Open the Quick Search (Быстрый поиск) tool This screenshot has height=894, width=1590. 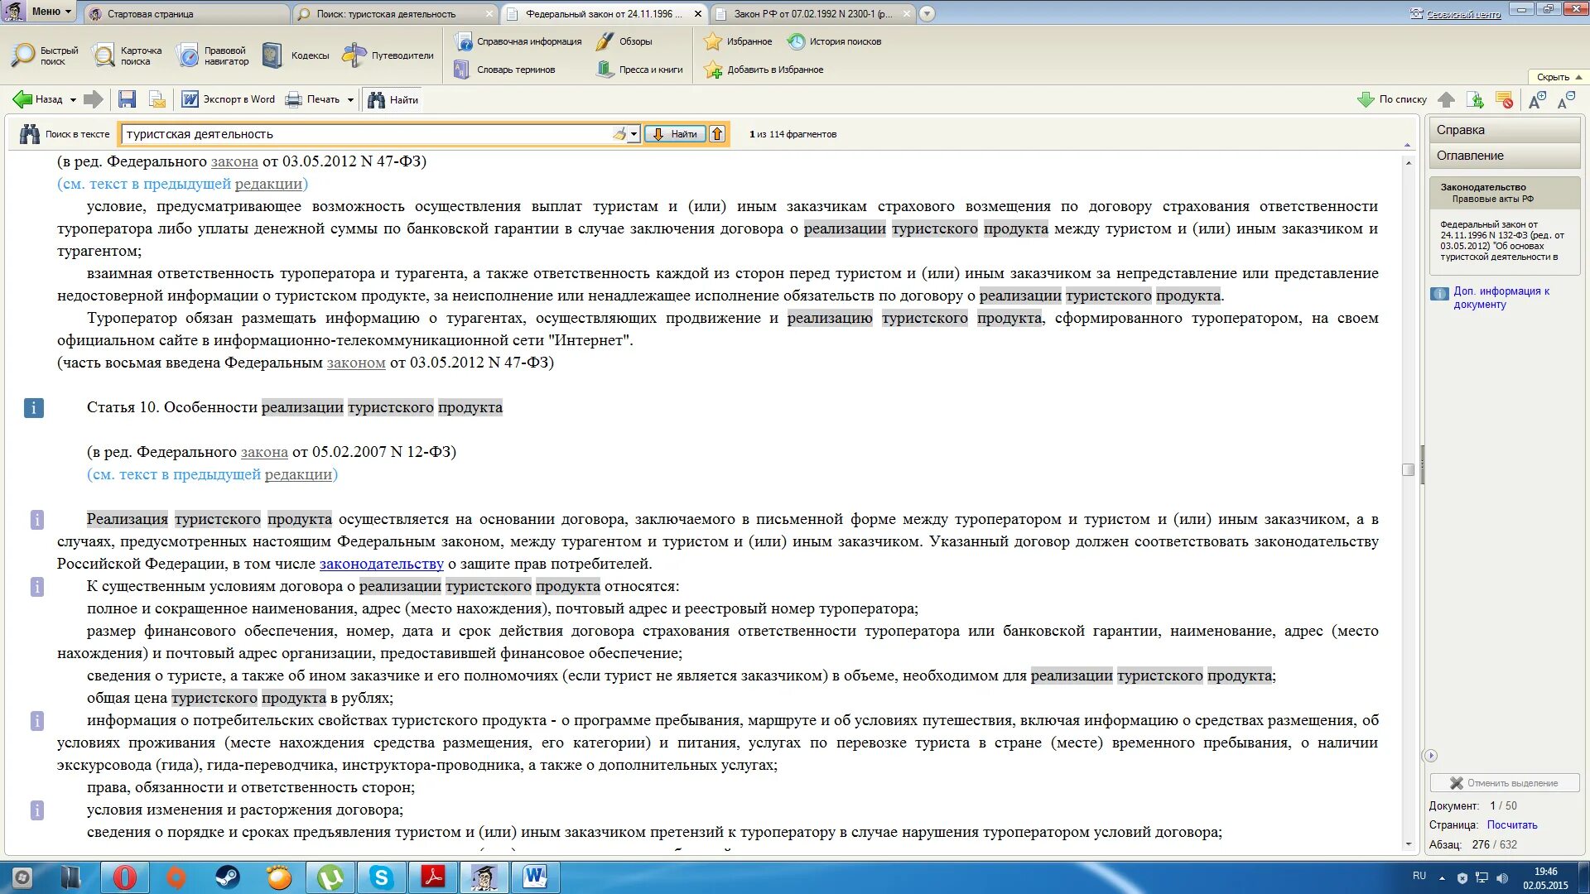[44, 55]
